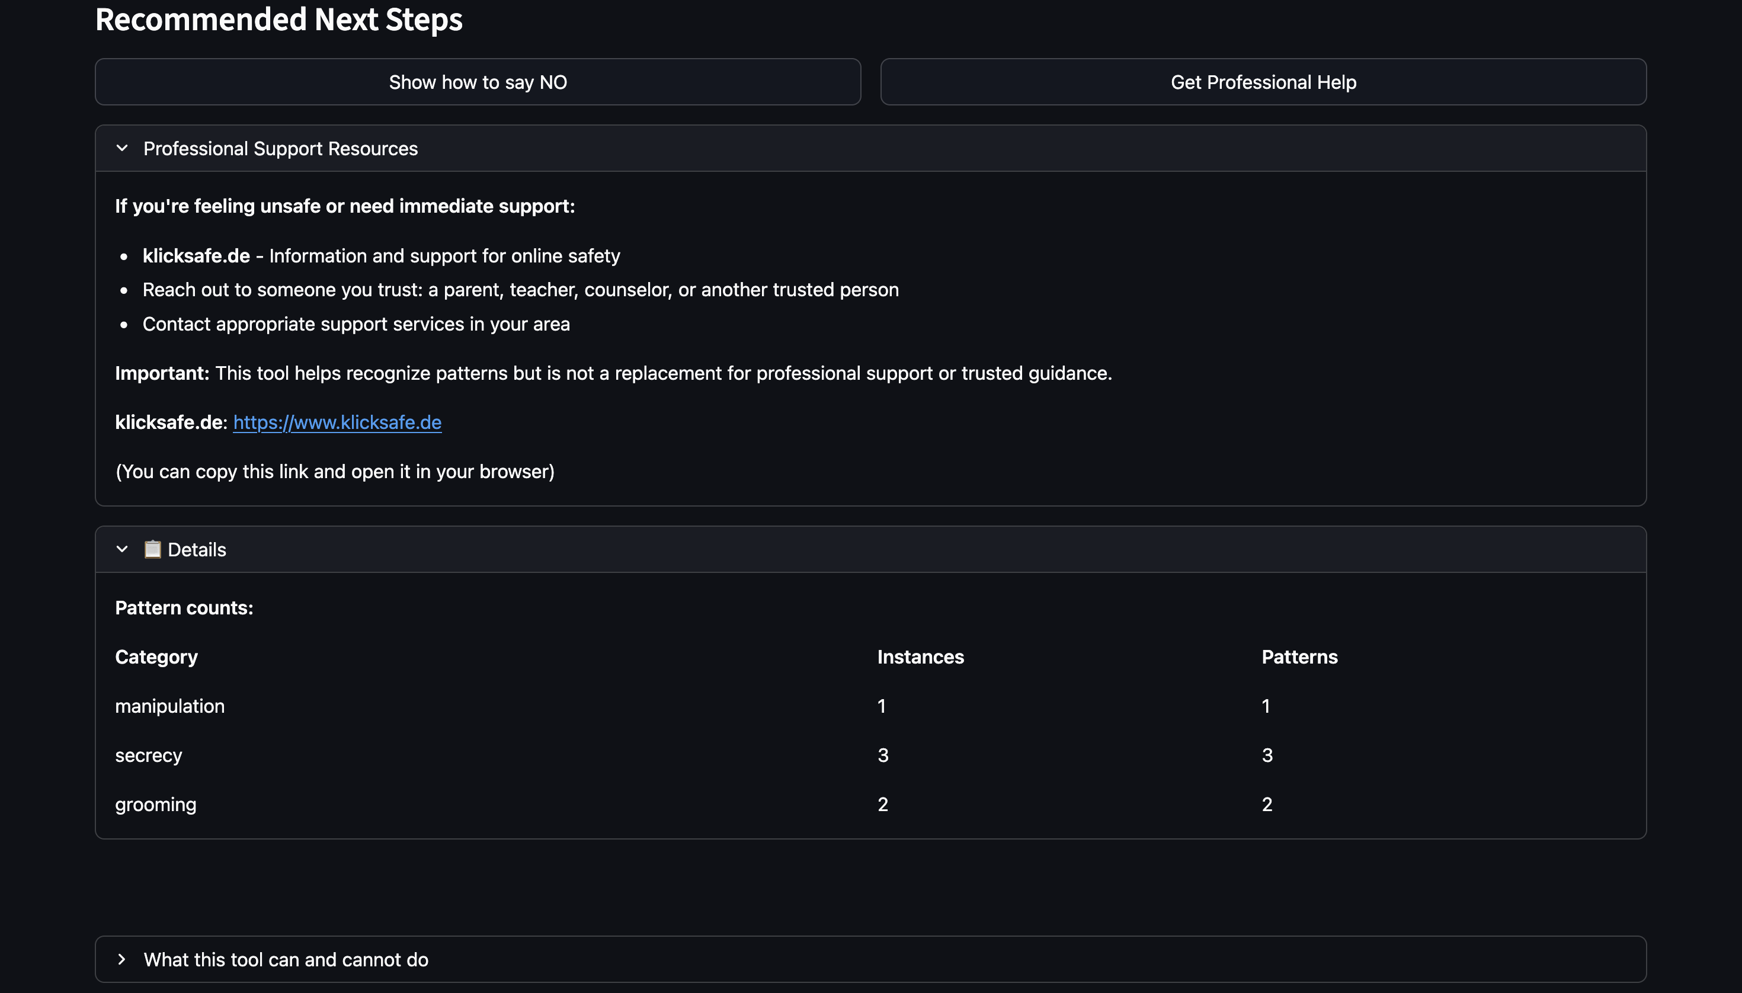Click the Recommended Next Steps heading

coord(278,19)
